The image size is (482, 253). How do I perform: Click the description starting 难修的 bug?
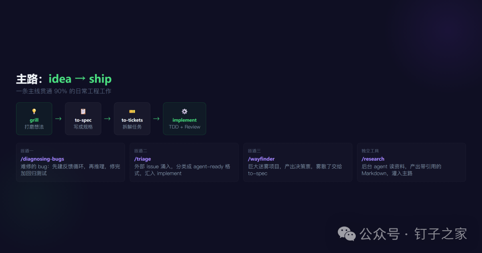[71, 170]
